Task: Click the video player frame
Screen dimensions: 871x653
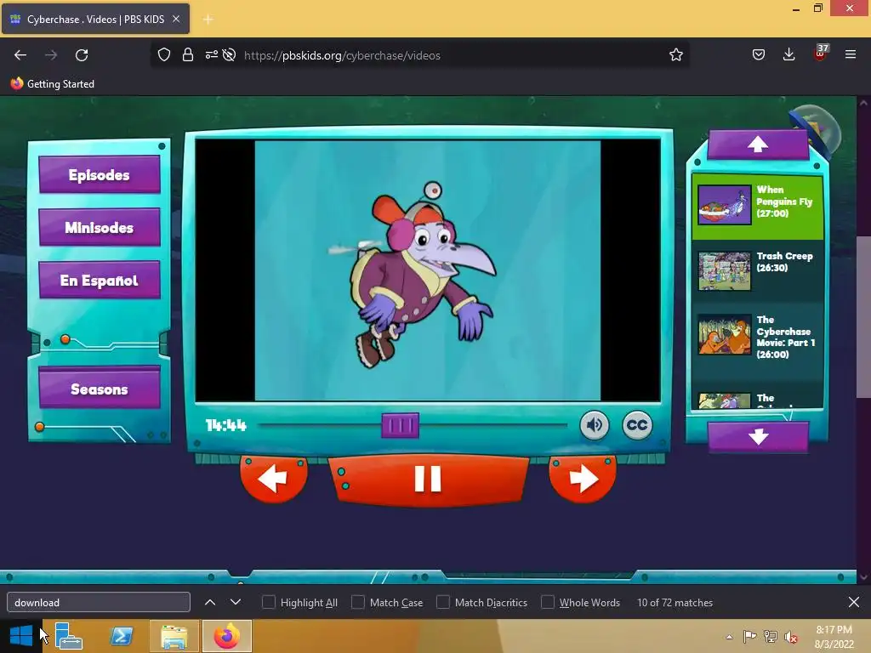Action: tap(428, 270)
